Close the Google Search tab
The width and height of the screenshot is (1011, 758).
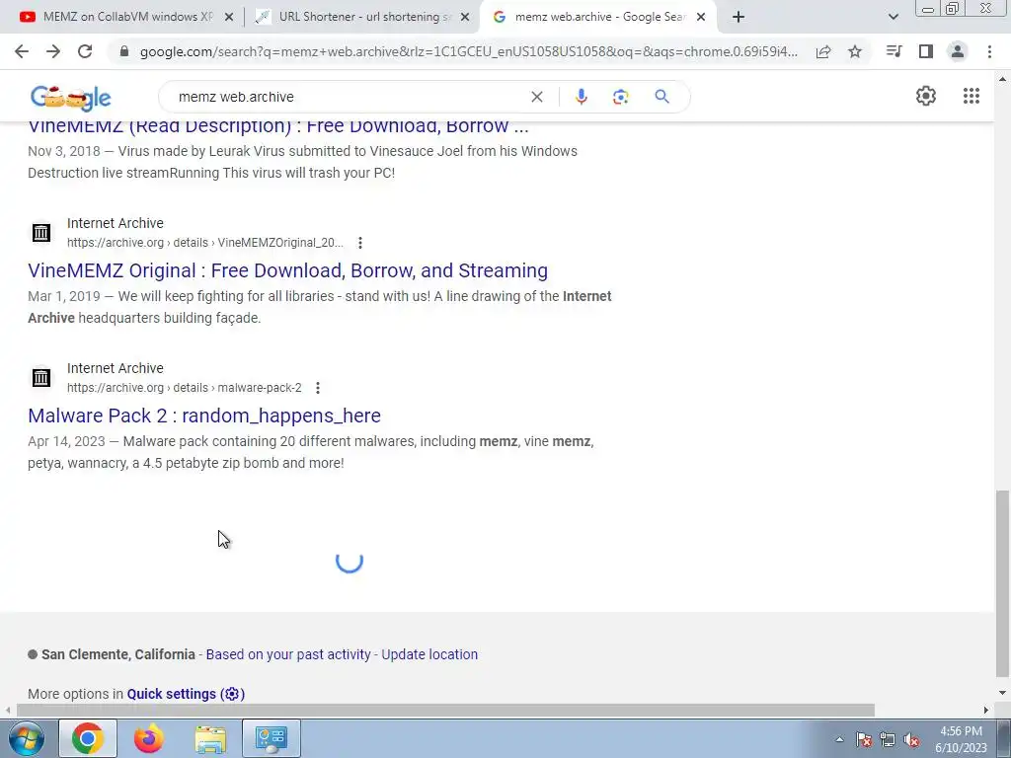pyautogui.click(x=701, y=18)
